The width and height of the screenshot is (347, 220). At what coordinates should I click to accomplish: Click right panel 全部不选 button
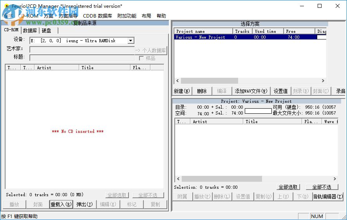[322, 187]
